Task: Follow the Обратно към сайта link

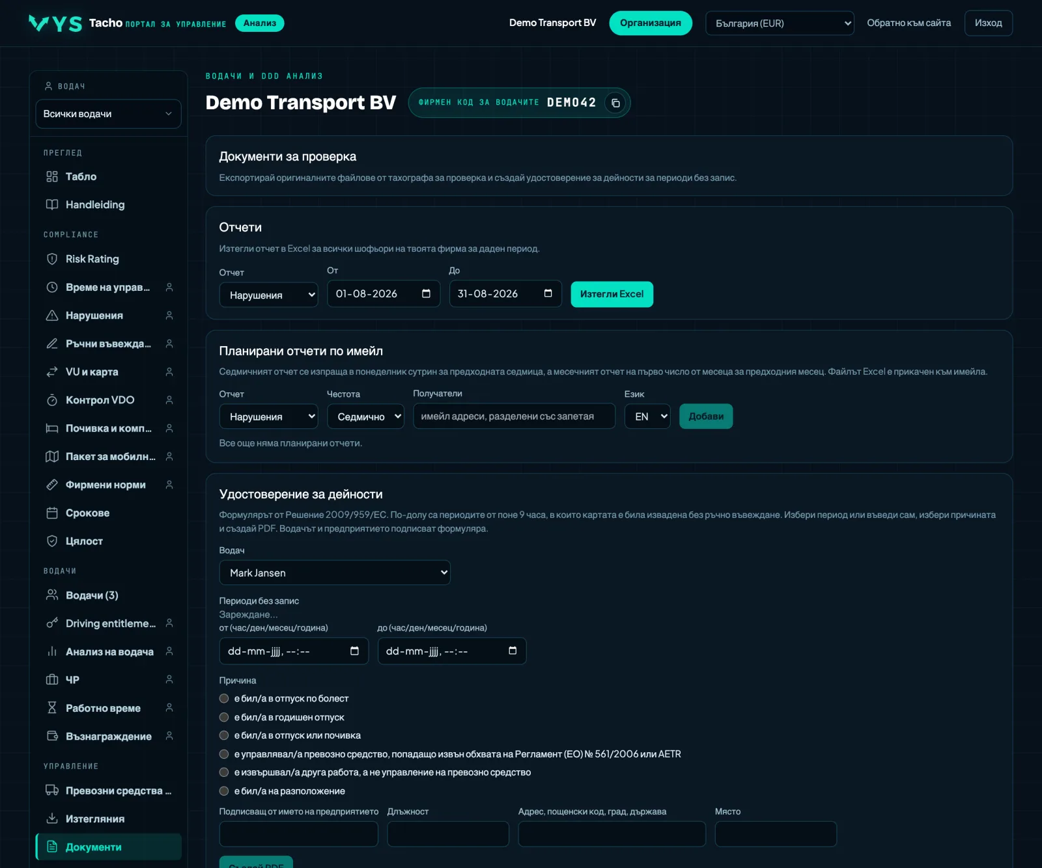Action: pyautogui.click(x=908, y=23)
